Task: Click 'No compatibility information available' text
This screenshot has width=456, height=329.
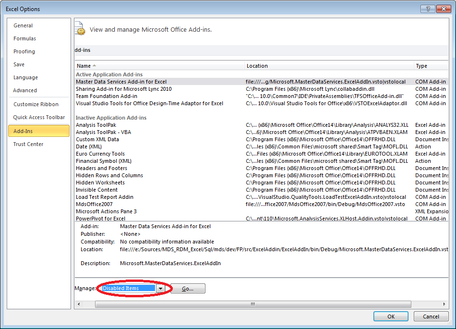Action: coord(167,242)
